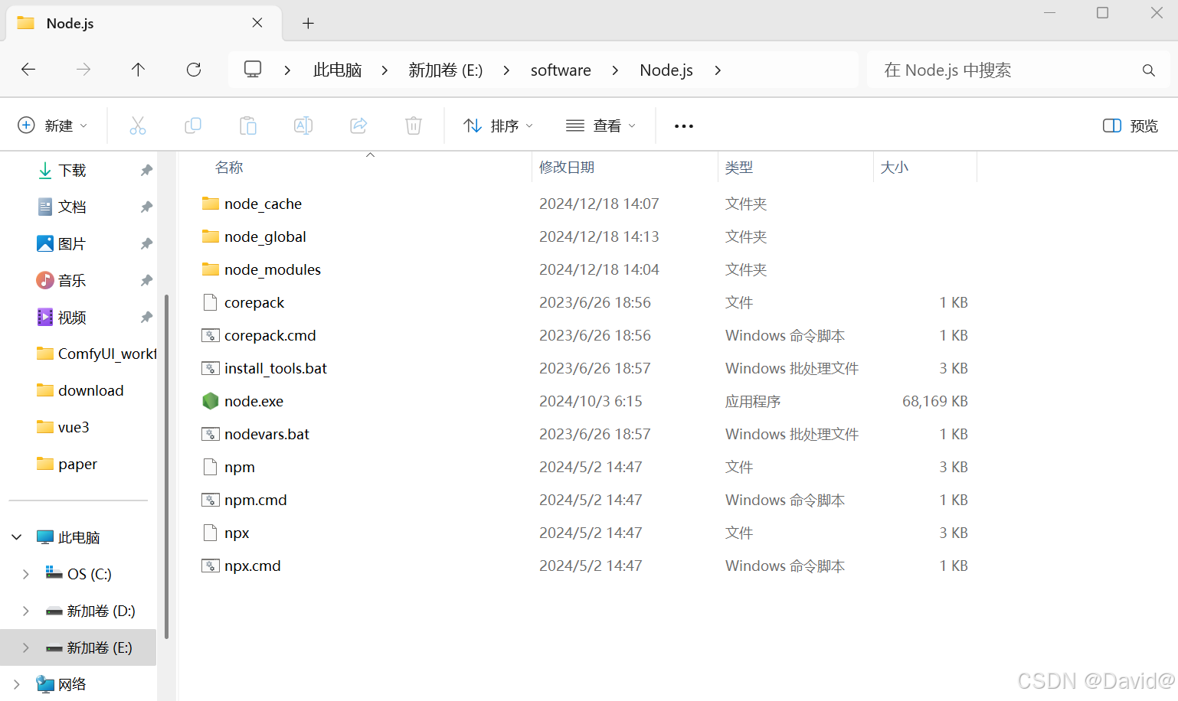This screenshot has width=1178, height=701.
Task: Sort by 大小 column header
Action: (x=895, y=168)
